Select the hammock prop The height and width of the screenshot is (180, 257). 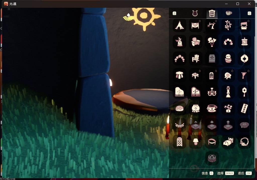click(212, 141)
